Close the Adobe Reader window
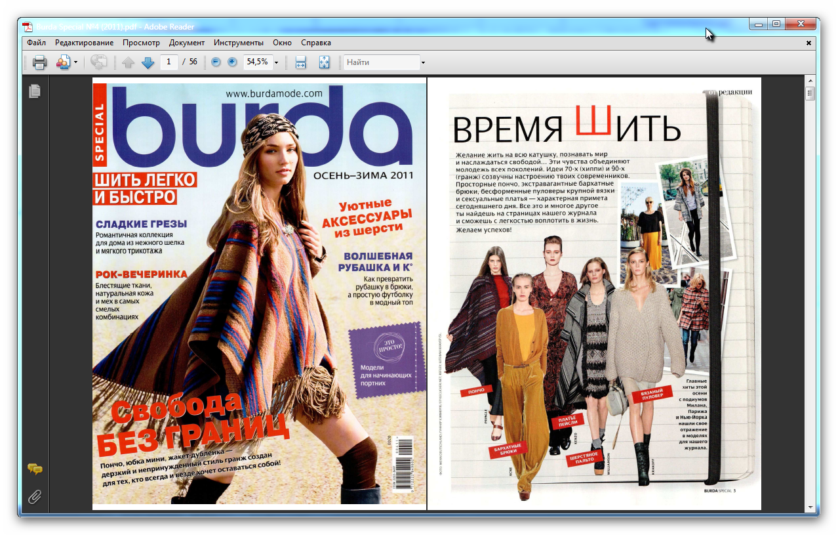838x535 pixels. coord(801,24)
